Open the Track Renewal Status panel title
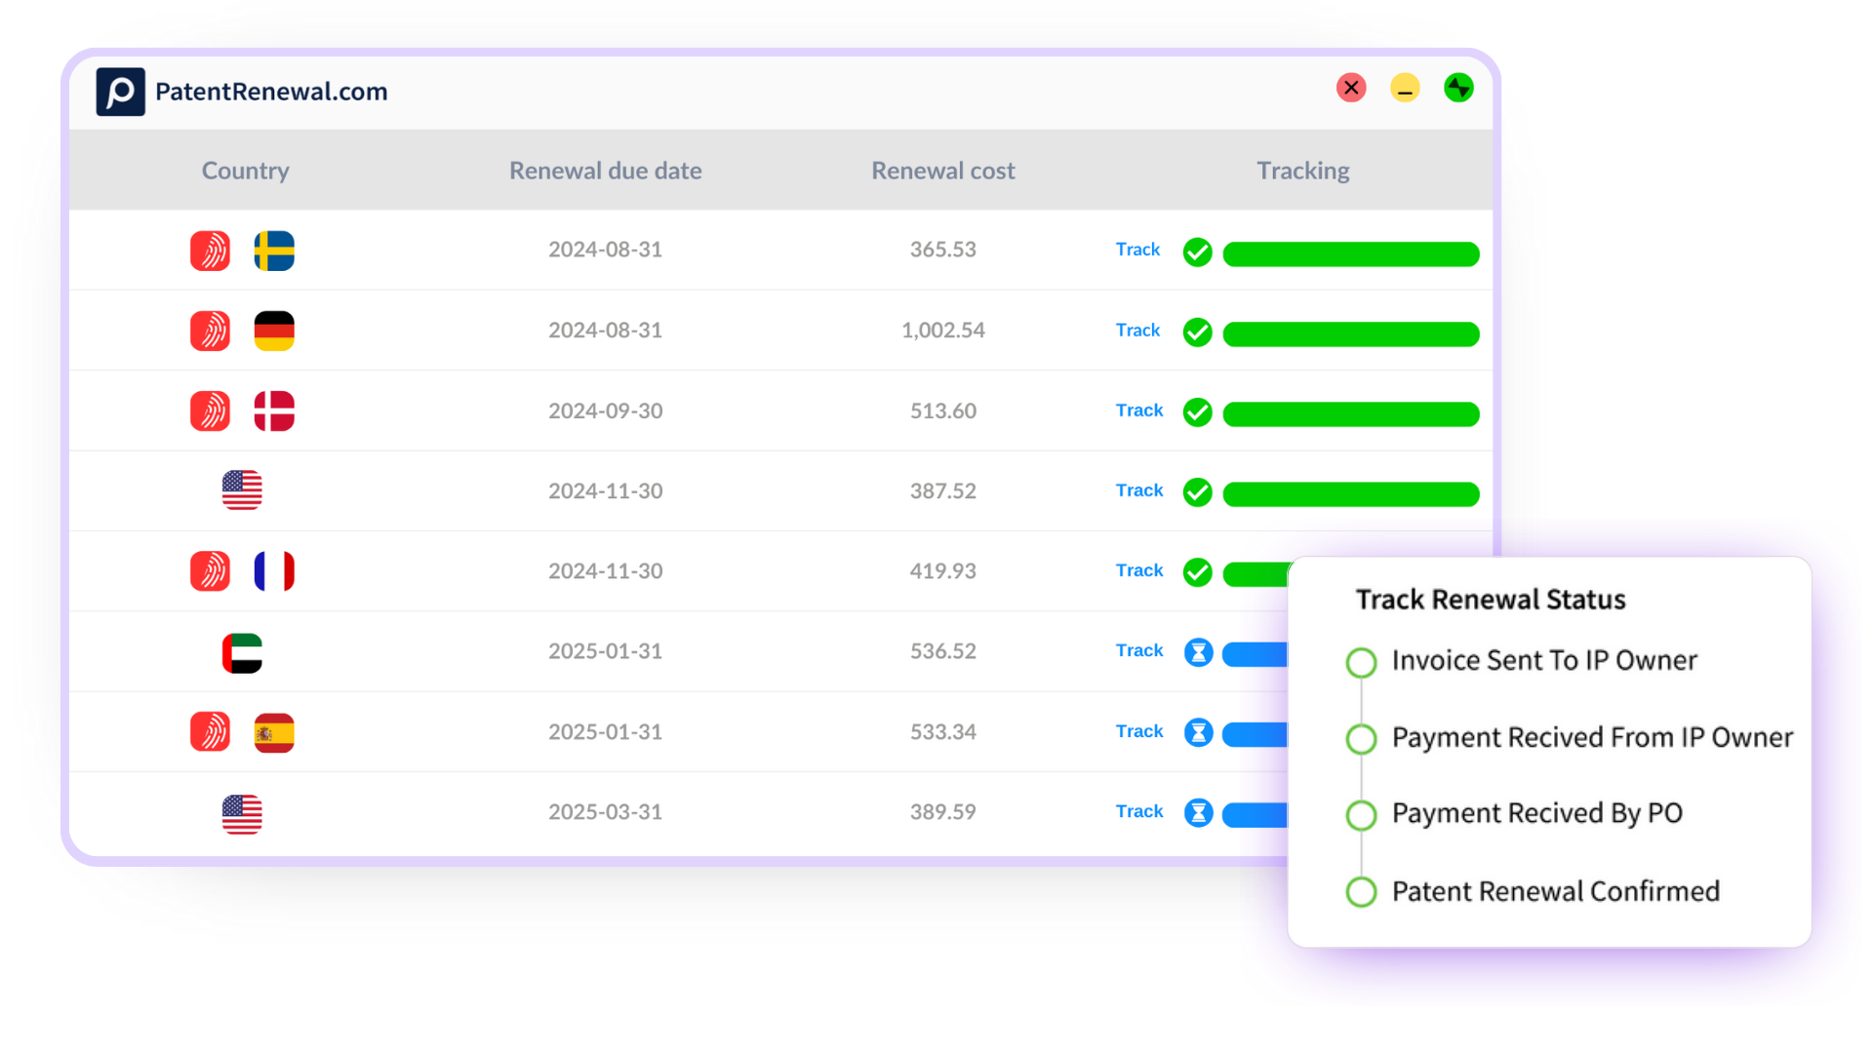Image resolution: width=1873 pixels, height=1053 pixels. point(1491,599)
